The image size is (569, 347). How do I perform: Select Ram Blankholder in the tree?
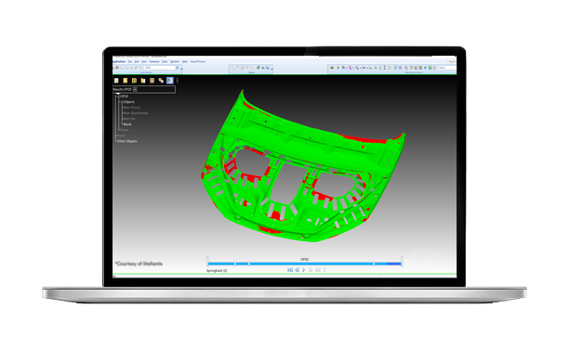click(136, 113)
